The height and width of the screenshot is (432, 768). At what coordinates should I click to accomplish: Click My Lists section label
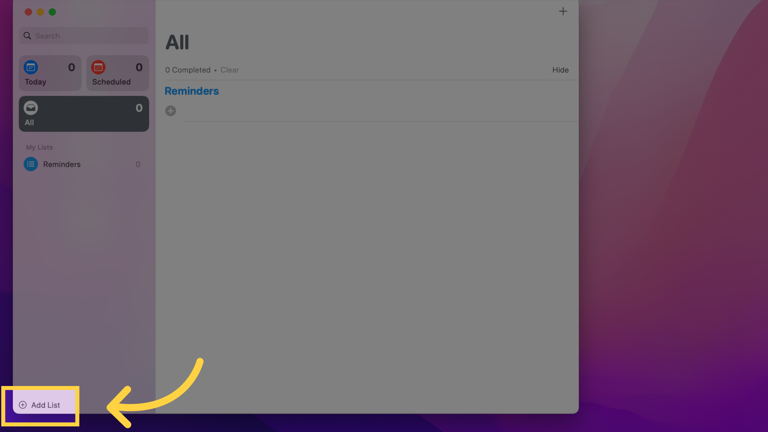[x=39, y=147]
